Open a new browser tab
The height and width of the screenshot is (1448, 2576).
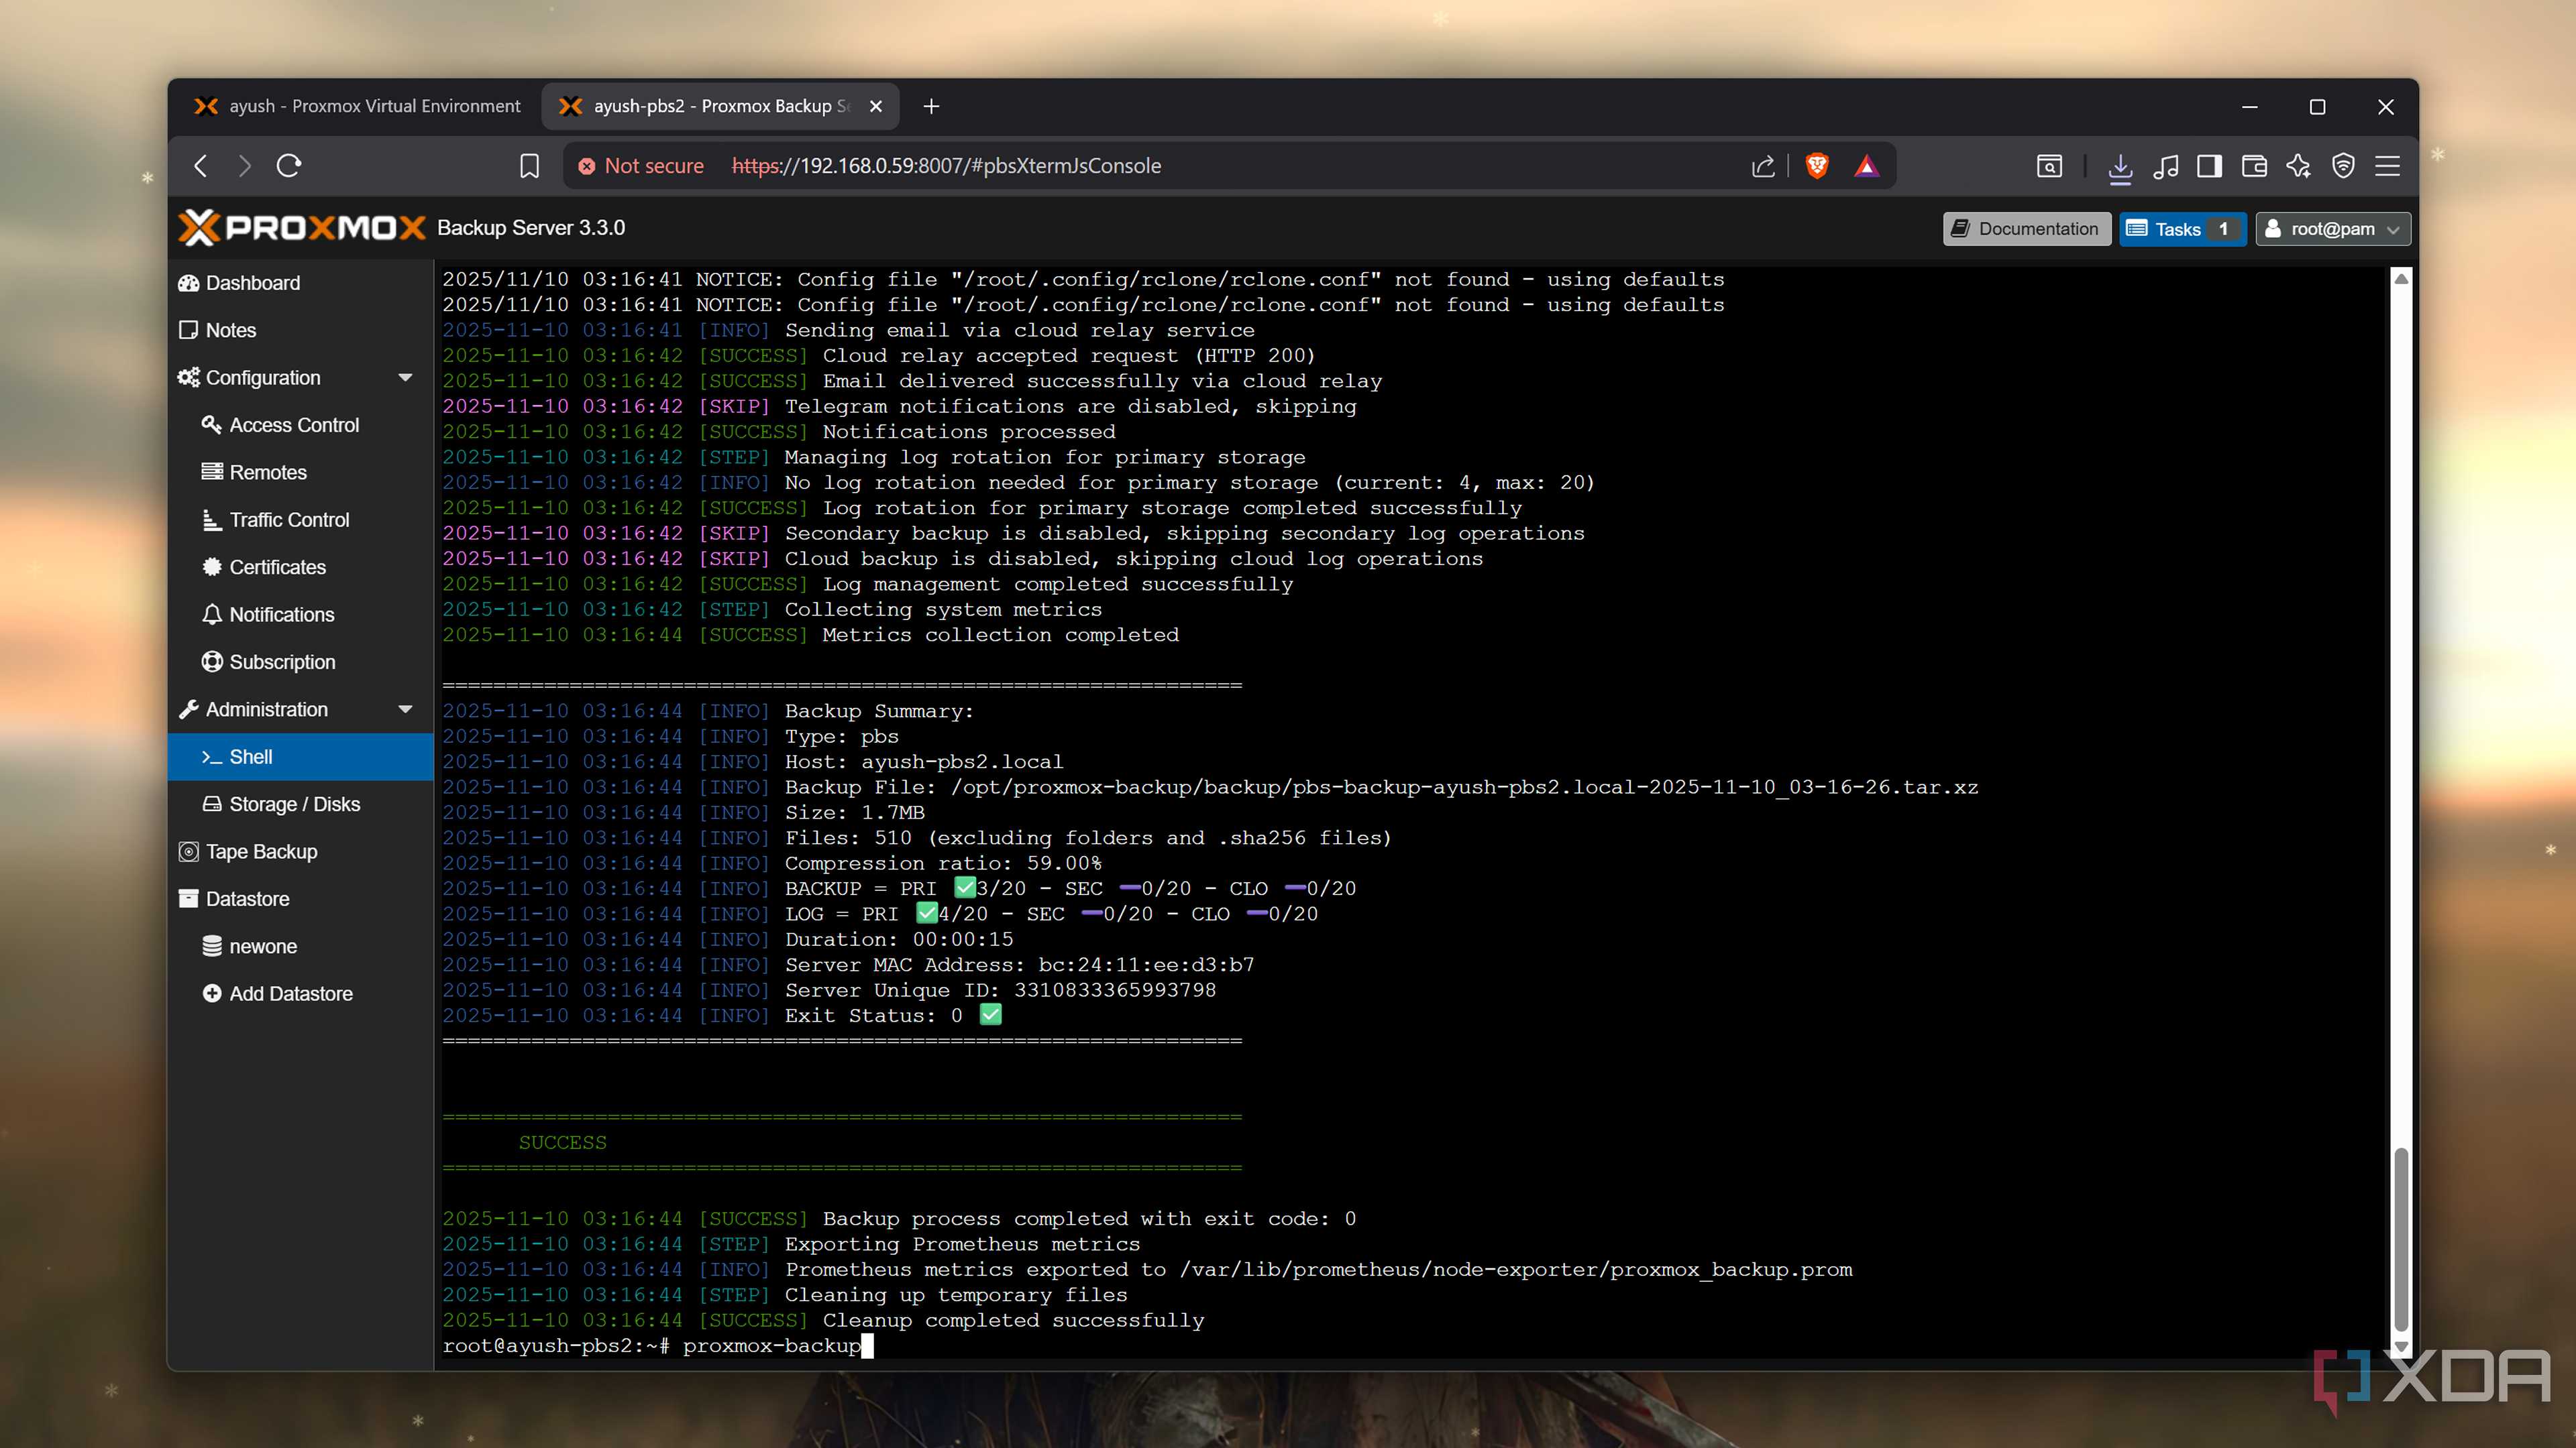point(931,106)
